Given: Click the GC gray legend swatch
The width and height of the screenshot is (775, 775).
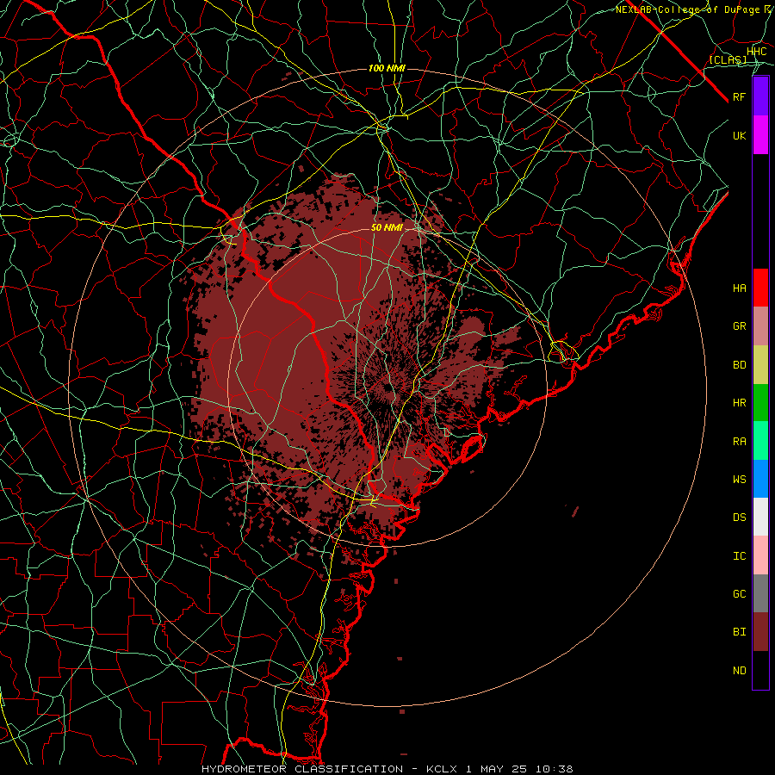Looking at the screenshot, I should (760, 593).
